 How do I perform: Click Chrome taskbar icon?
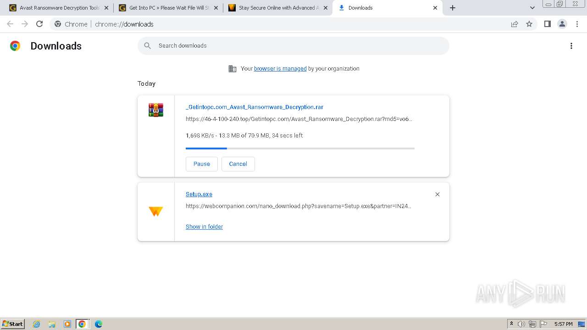point(82,324)
